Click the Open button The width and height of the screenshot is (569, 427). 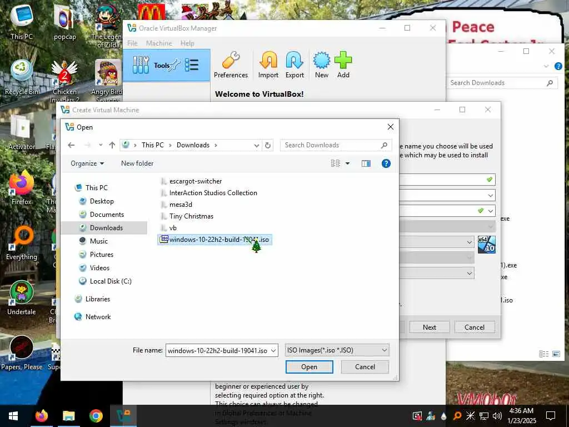click(309, 367)
